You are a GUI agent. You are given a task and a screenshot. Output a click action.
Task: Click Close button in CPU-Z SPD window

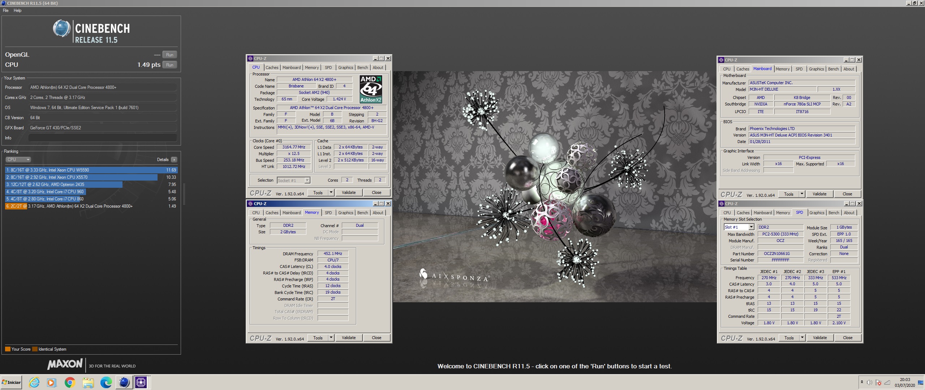point(848,338)
